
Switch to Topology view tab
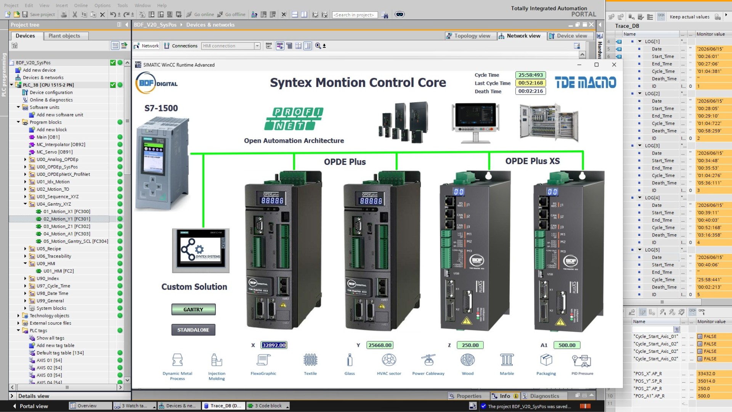point(471,36)
